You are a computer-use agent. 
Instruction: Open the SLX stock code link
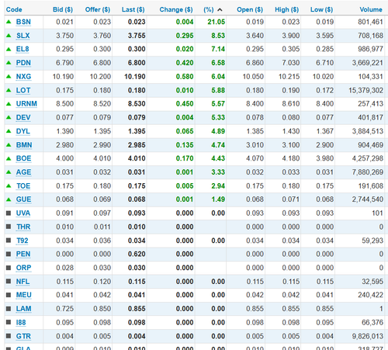23,36
